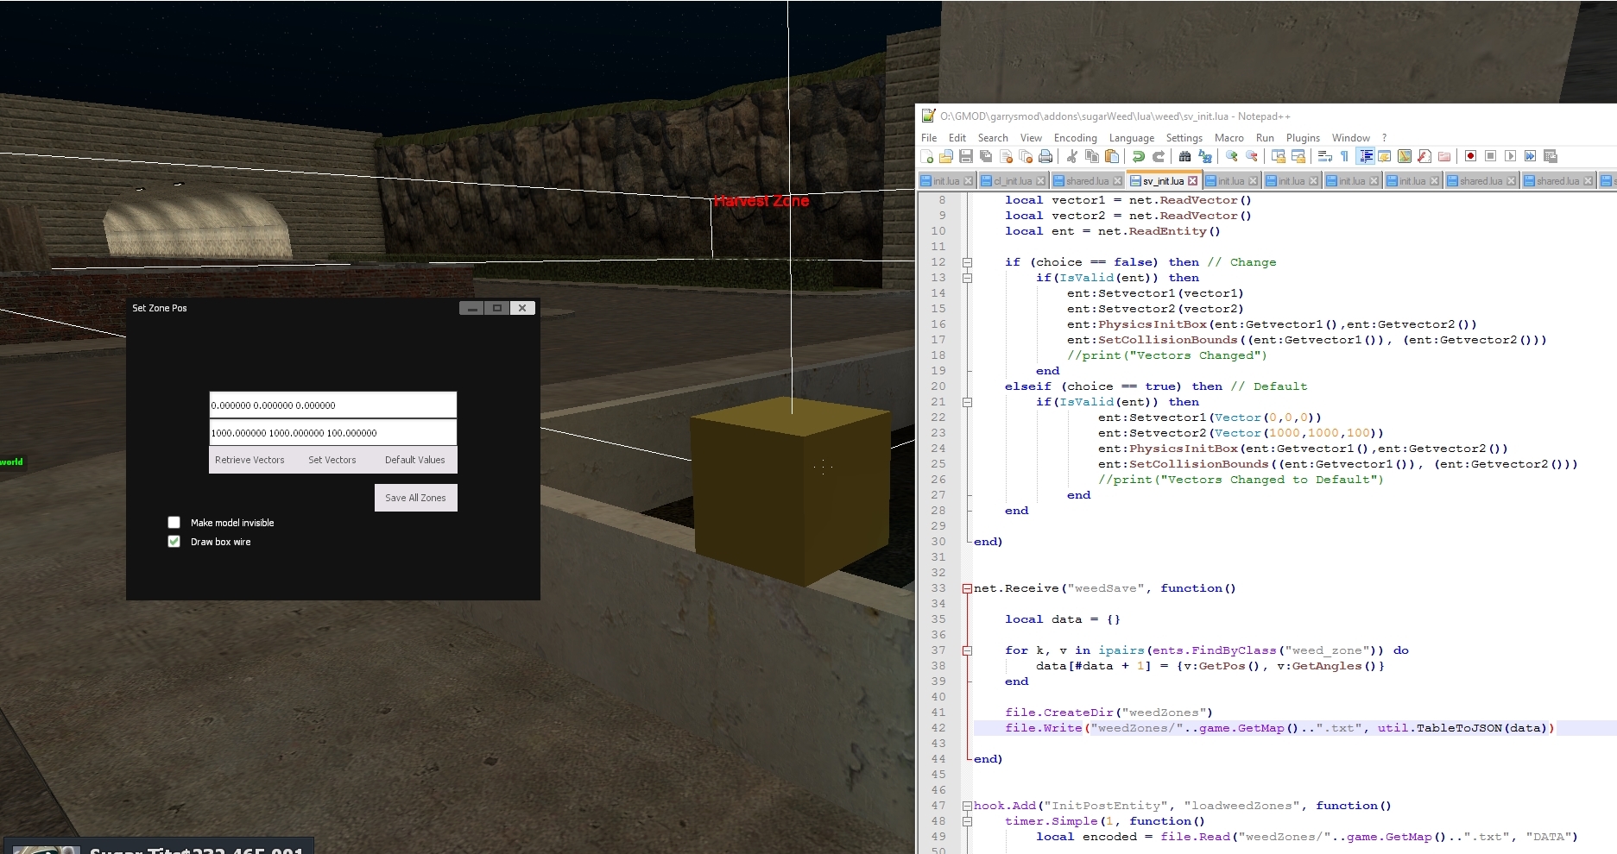The height and width of the screenshot is (854, 1617).
Task: Click the Save file toolbar icon
Action: [x=966, y=156]
